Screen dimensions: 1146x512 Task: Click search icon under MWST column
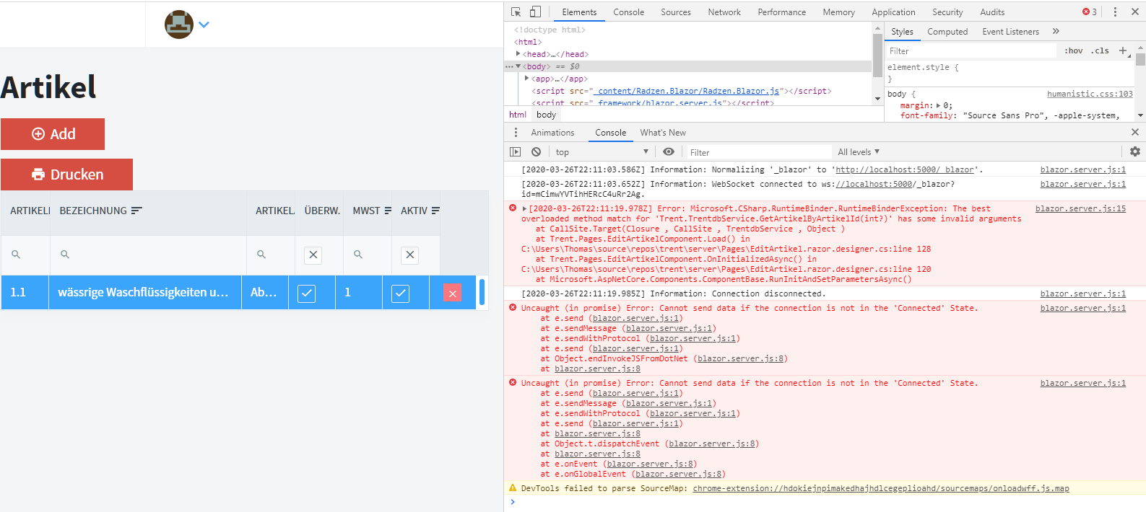[358, 255]
